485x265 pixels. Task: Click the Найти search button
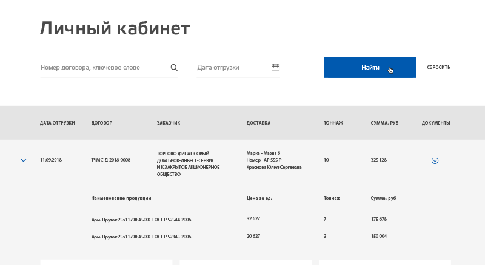pos(370,68)
